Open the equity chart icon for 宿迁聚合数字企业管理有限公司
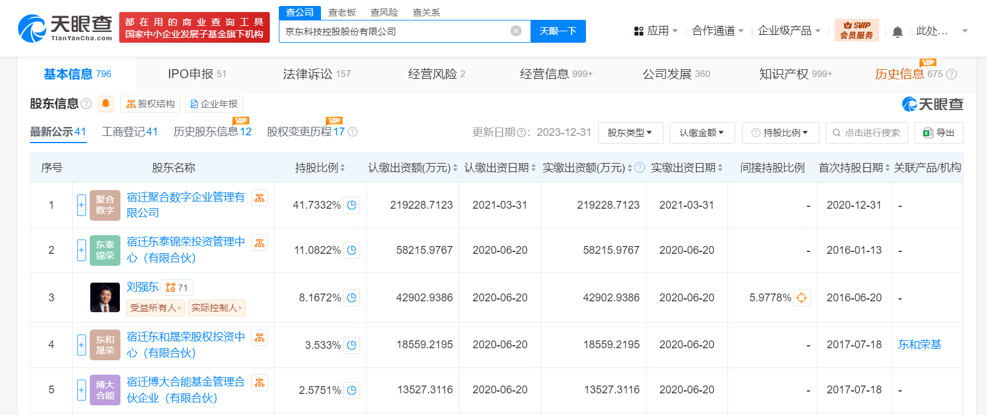This screenshot has width=987, height=415. click(x=260, y=198)
